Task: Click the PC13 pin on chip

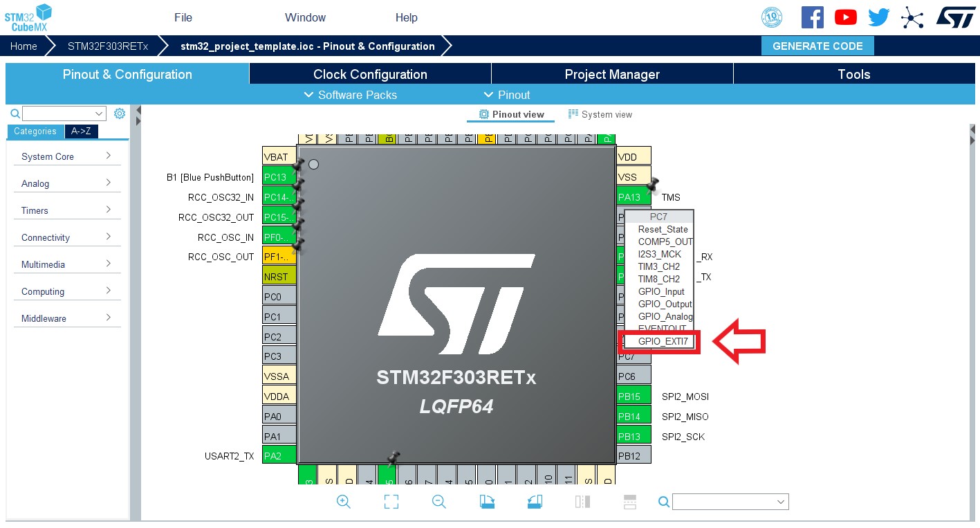Action: [279, 177]
